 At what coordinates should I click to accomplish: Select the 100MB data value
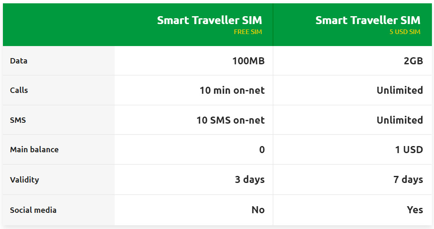coord(248,61)
